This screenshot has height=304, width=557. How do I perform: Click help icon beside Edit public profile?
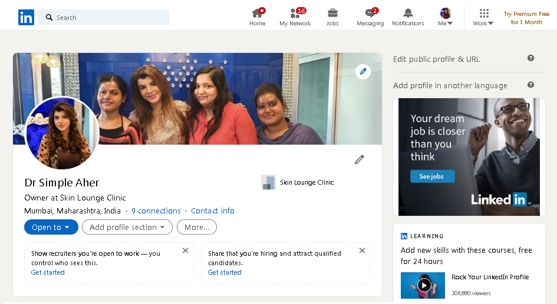point(530,58)
